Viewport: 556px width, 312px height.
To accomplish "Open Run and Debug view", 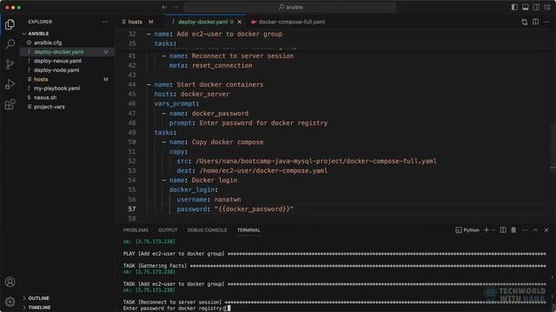I will [10, 84].
